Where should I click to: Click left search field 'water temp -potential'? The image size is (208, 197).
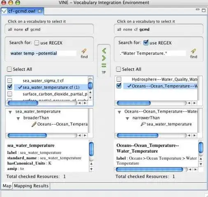coord(43,53)
